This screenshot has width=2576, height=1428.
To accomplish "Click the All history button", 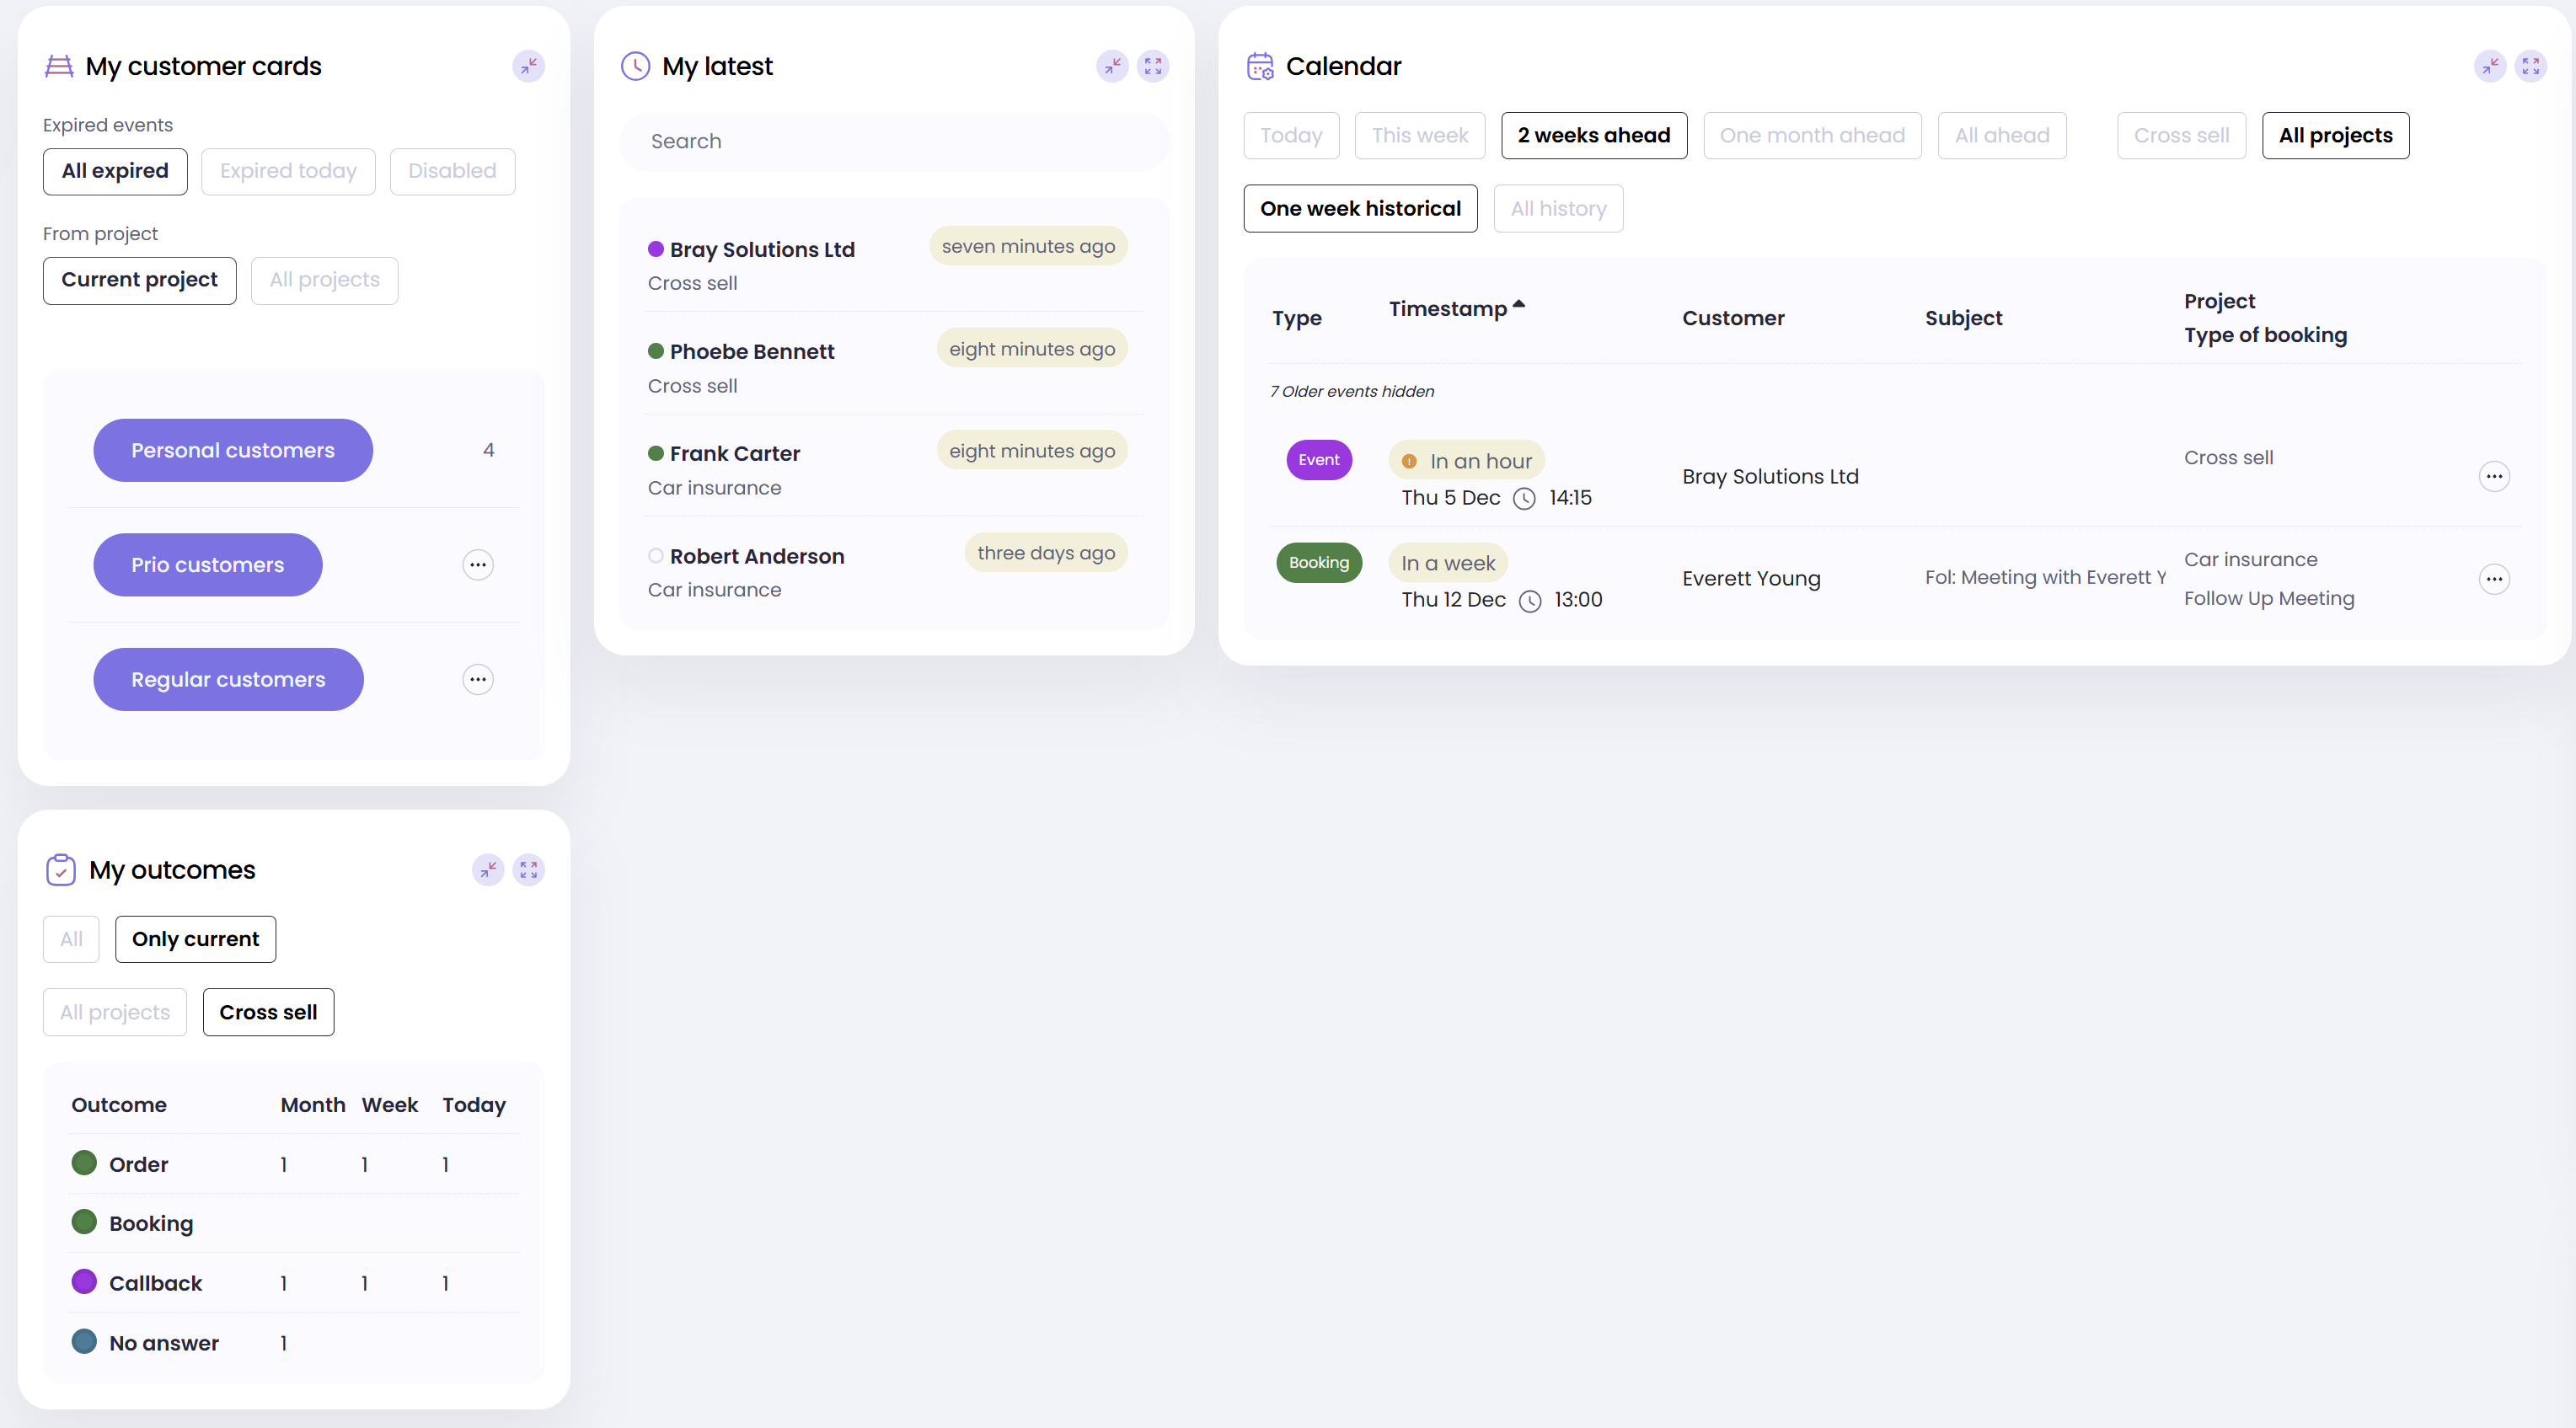I will tap(1557, 209).
